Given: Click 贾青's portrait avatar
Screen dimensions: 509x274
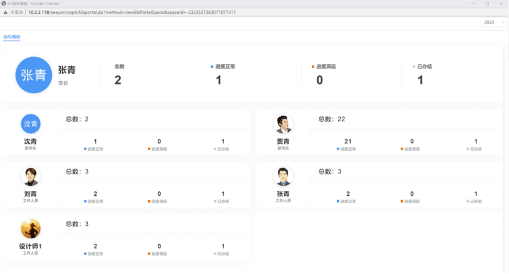Looking at the screenshot, I should click(283, 124).
